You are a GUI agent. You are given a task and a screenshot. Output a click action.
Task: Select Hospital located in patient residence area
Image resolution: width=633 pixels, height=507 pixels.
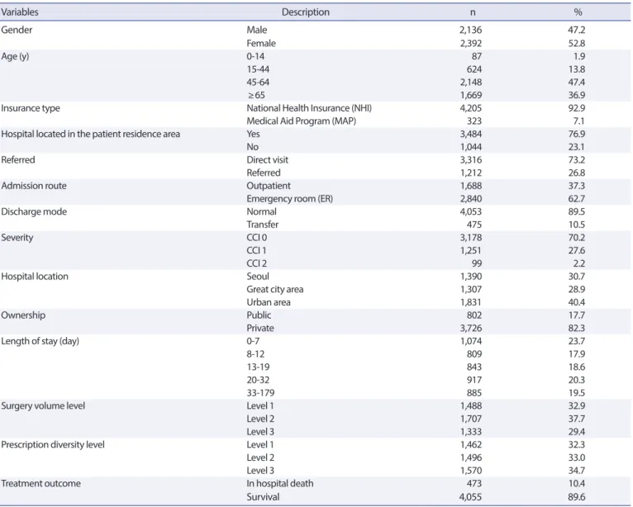click(x=90, y=134)
